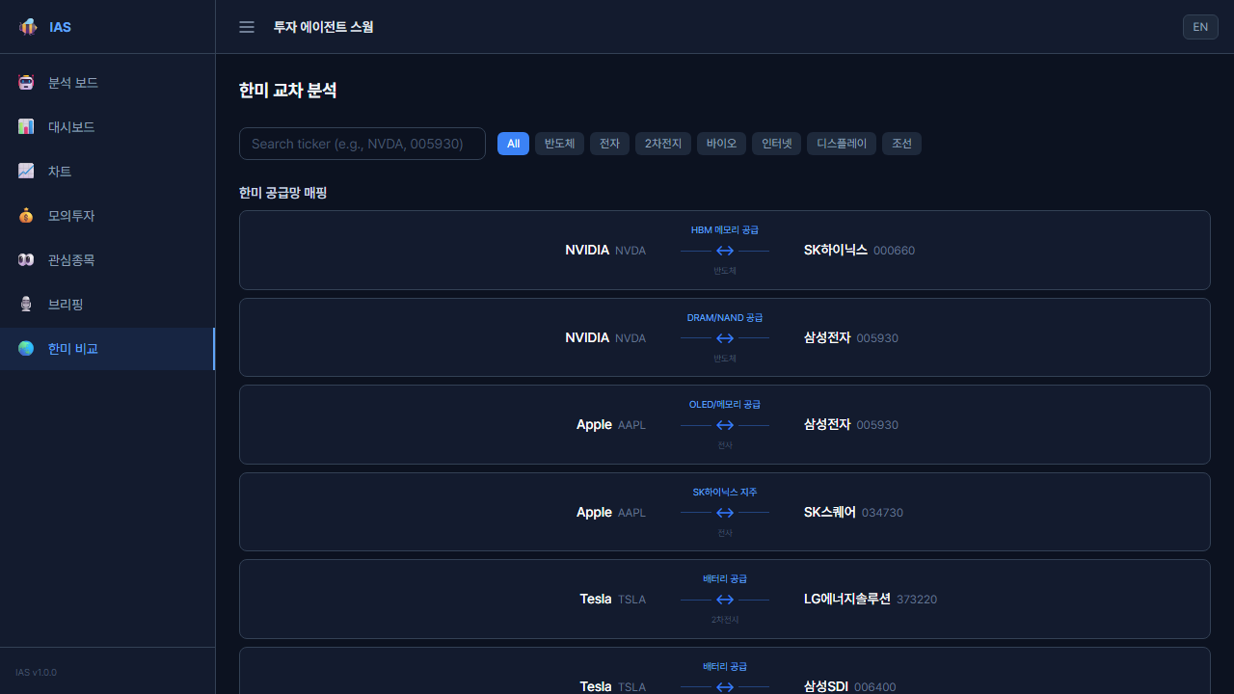Click the microphone icon for 브리핑
The height and width of the screenshot is (694, 1234).
click(x=25, y=304)
